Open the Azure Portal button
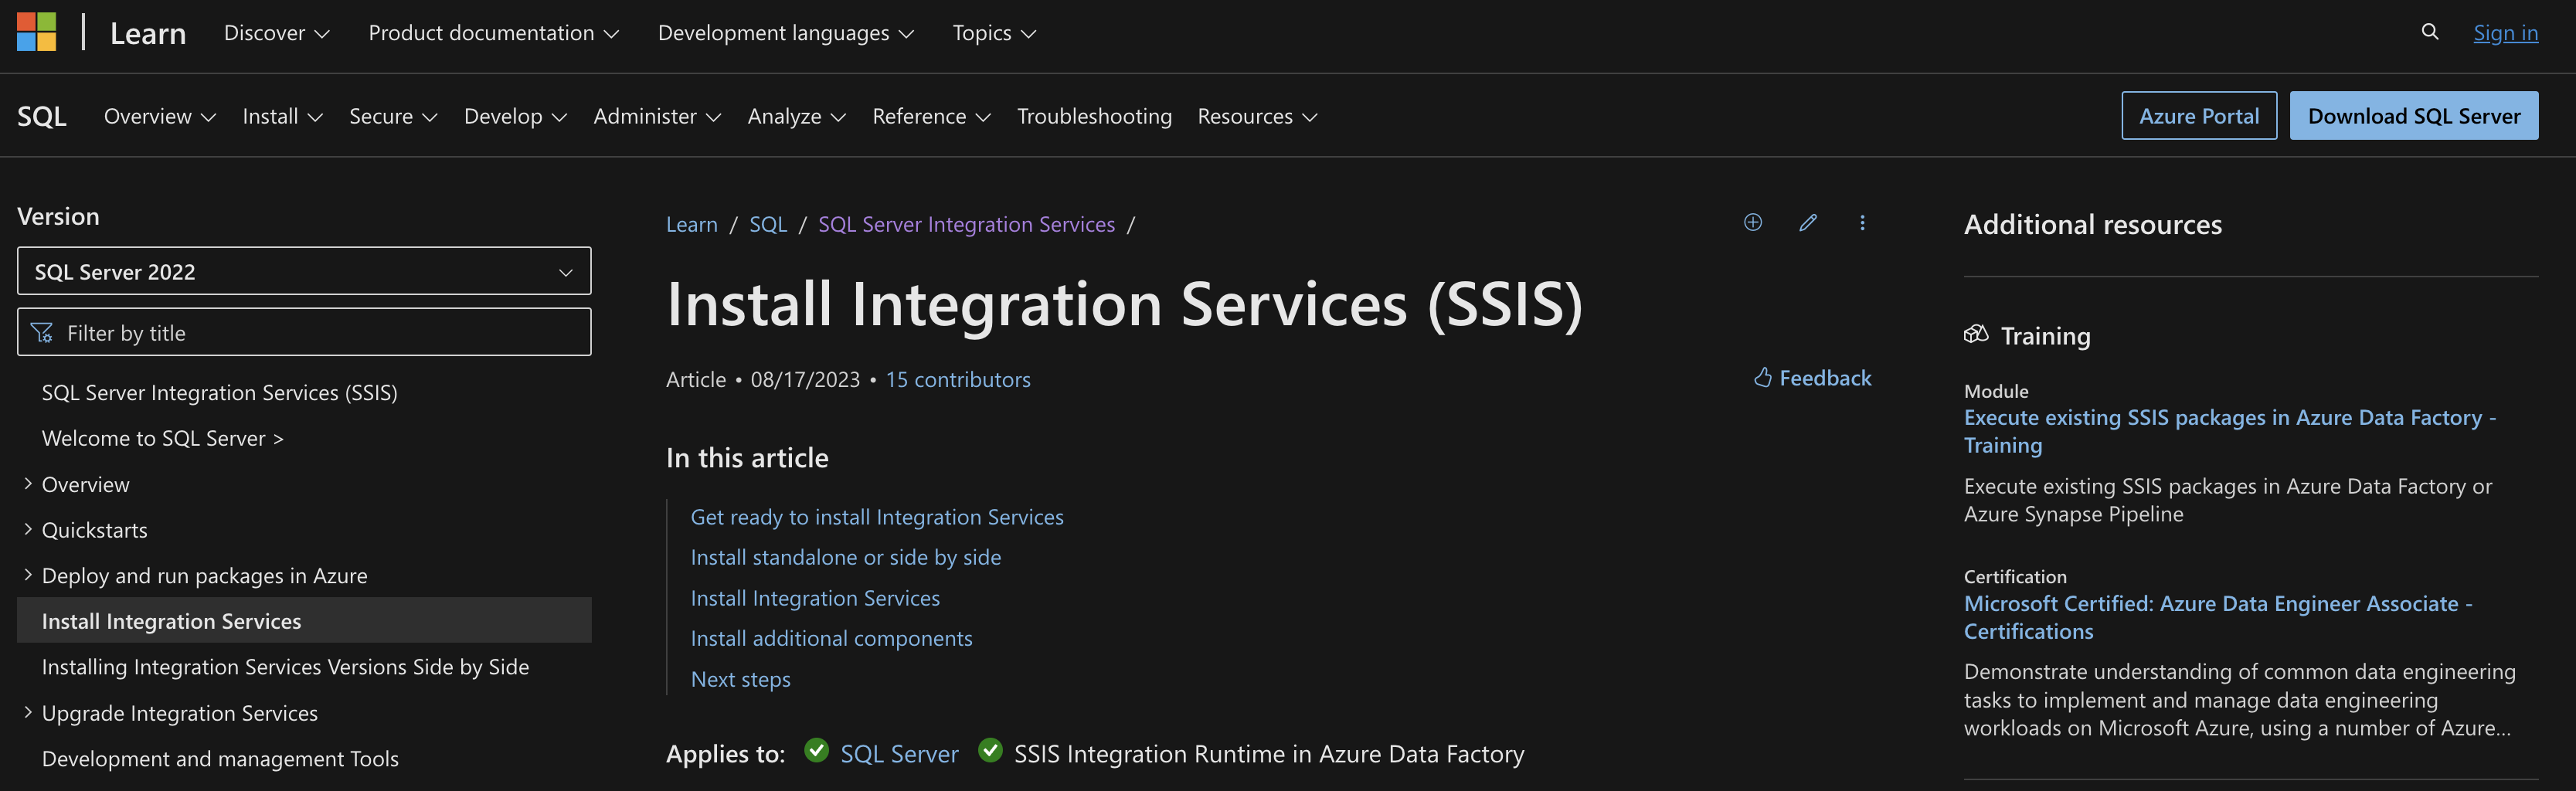Viewport: 2576px width, 791px height. (2199, 115)
